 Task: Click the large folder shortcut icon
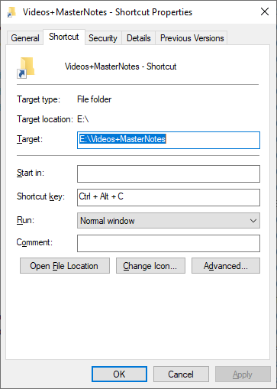tap(26, 67)
